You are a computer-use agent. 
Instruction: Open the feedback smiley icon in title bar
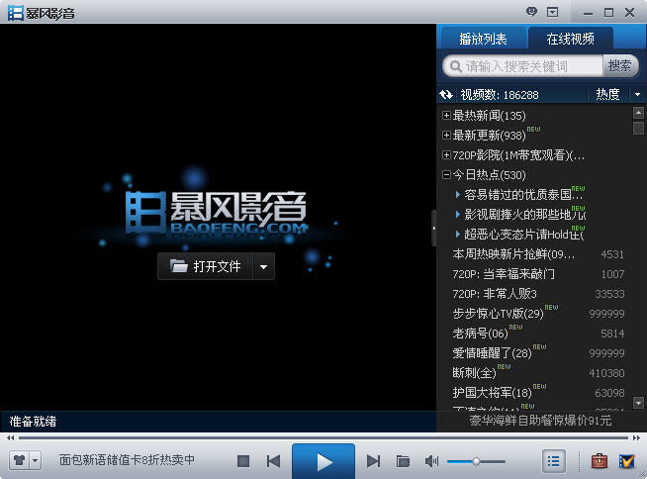click(532, 12)
